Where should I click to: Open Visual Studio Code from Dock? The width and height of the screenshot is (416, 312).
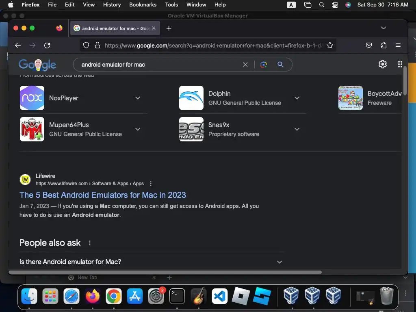pyautogui.click(x=219, y=296)
